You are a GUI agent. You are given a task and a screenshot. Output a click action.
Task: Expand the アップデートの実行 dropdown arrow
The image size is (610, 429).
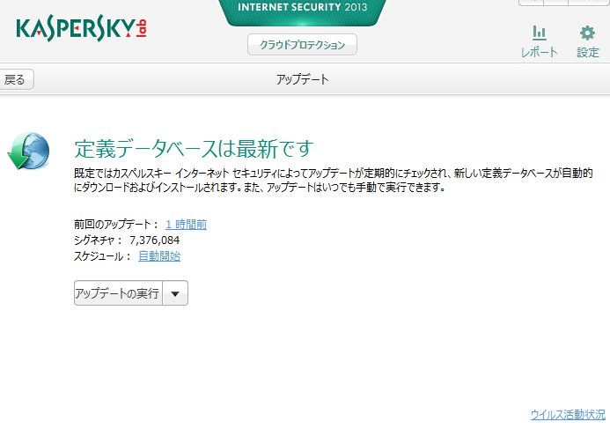pos(175,293)
